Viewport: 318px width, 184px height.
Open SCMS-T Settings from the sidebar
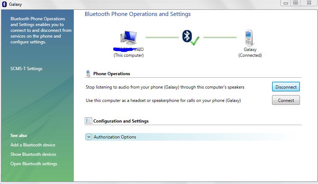26,69
